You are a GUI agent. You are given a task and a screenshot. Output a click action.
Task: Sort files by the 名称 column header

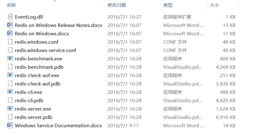click(x=11, y=5)
